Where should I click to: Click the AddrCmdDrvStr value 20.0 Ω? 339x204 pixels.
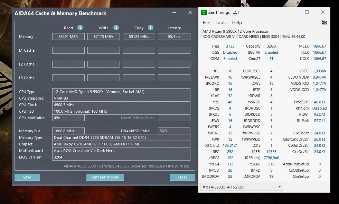coord(320,139)
